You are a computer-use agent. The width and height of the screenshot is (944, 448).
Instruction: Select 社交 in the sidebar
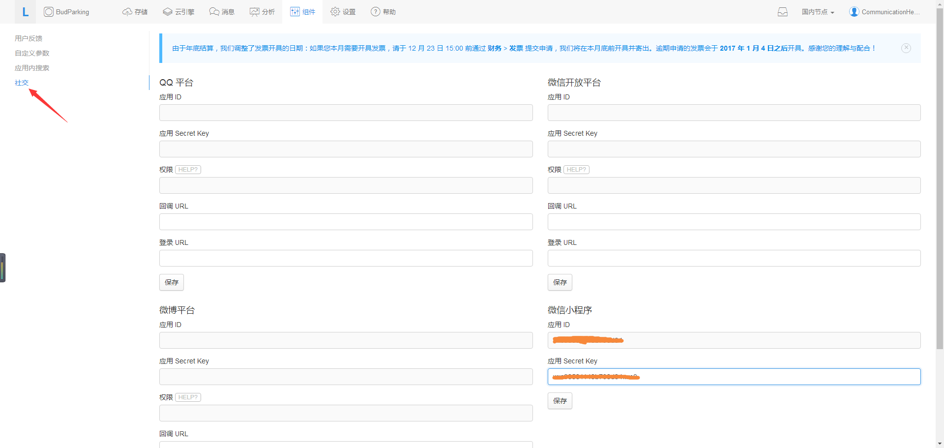pos(22,83)
